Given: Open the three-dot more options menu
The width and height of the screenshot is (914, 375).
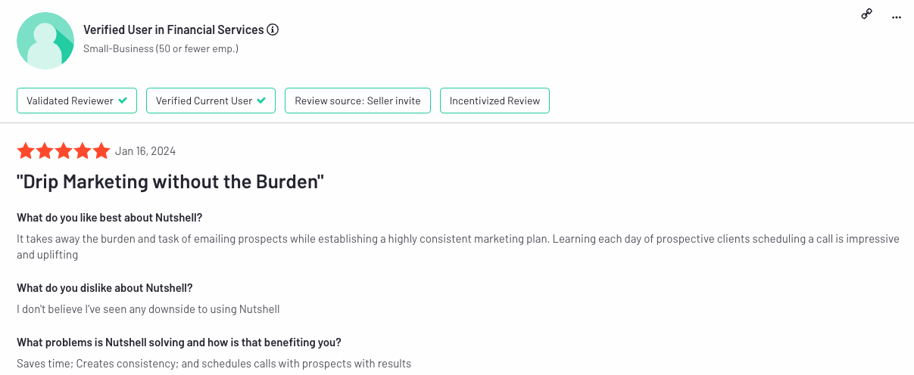Looking at the screenshot, I should point(897,16).
